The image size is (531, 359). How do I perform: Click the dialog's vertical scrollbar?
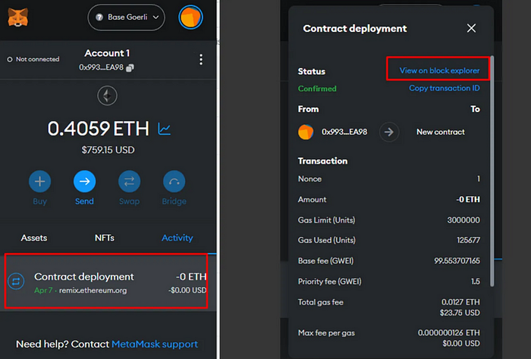[x=492, y=170]
